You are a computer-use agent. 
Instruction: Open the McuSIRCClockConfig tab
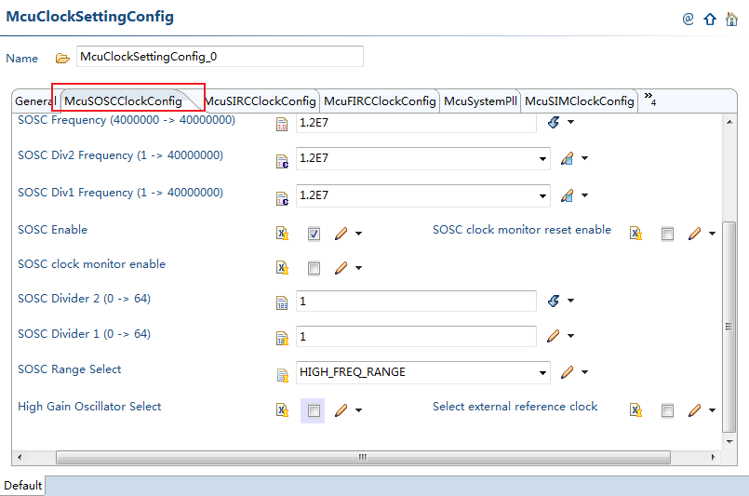(x=261, y=101)
